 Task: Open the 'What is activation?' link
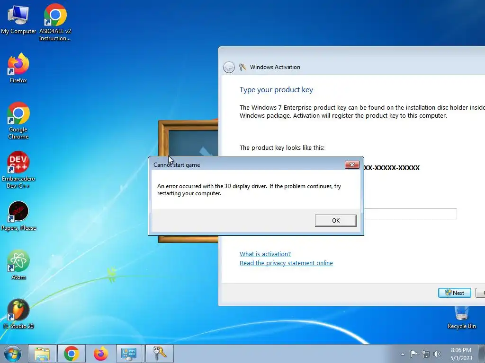tap(265, 254)
